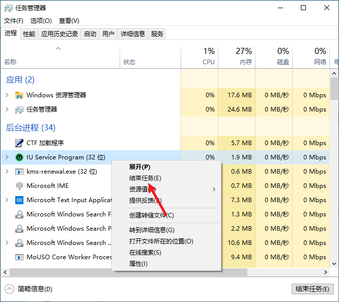
Task: Switch to the 应用历史记录 tab
Action: point(60,34)
